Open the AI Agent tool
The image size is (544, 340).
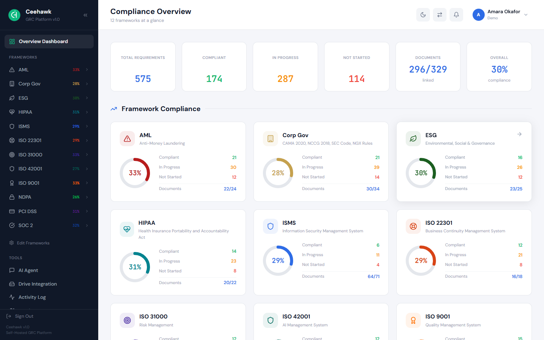(49, 270)
